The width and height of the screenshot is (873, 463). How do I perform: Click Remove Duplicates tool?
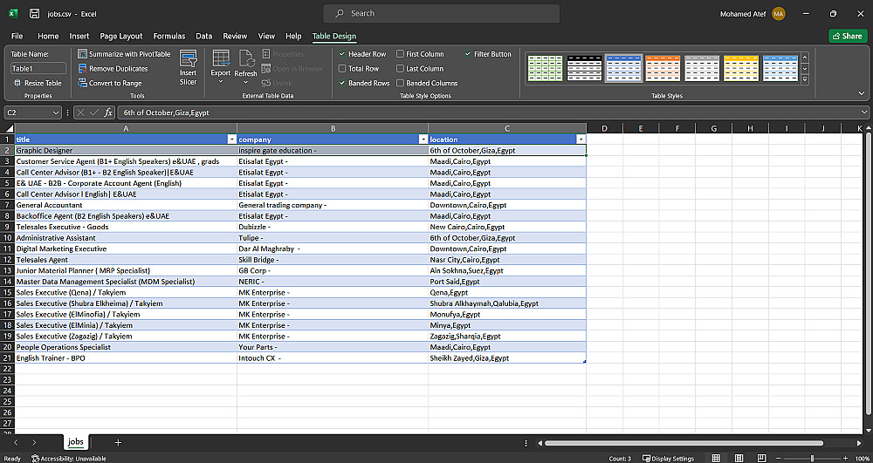(113, 68)
